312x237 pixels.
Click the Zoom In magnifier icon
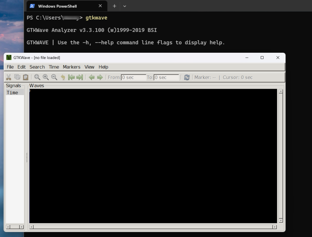[x=46, y=77]
